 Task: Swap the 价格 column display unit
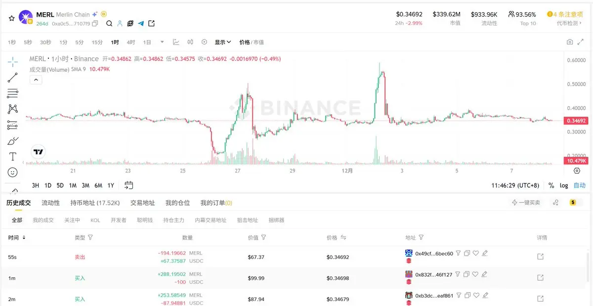343,238
